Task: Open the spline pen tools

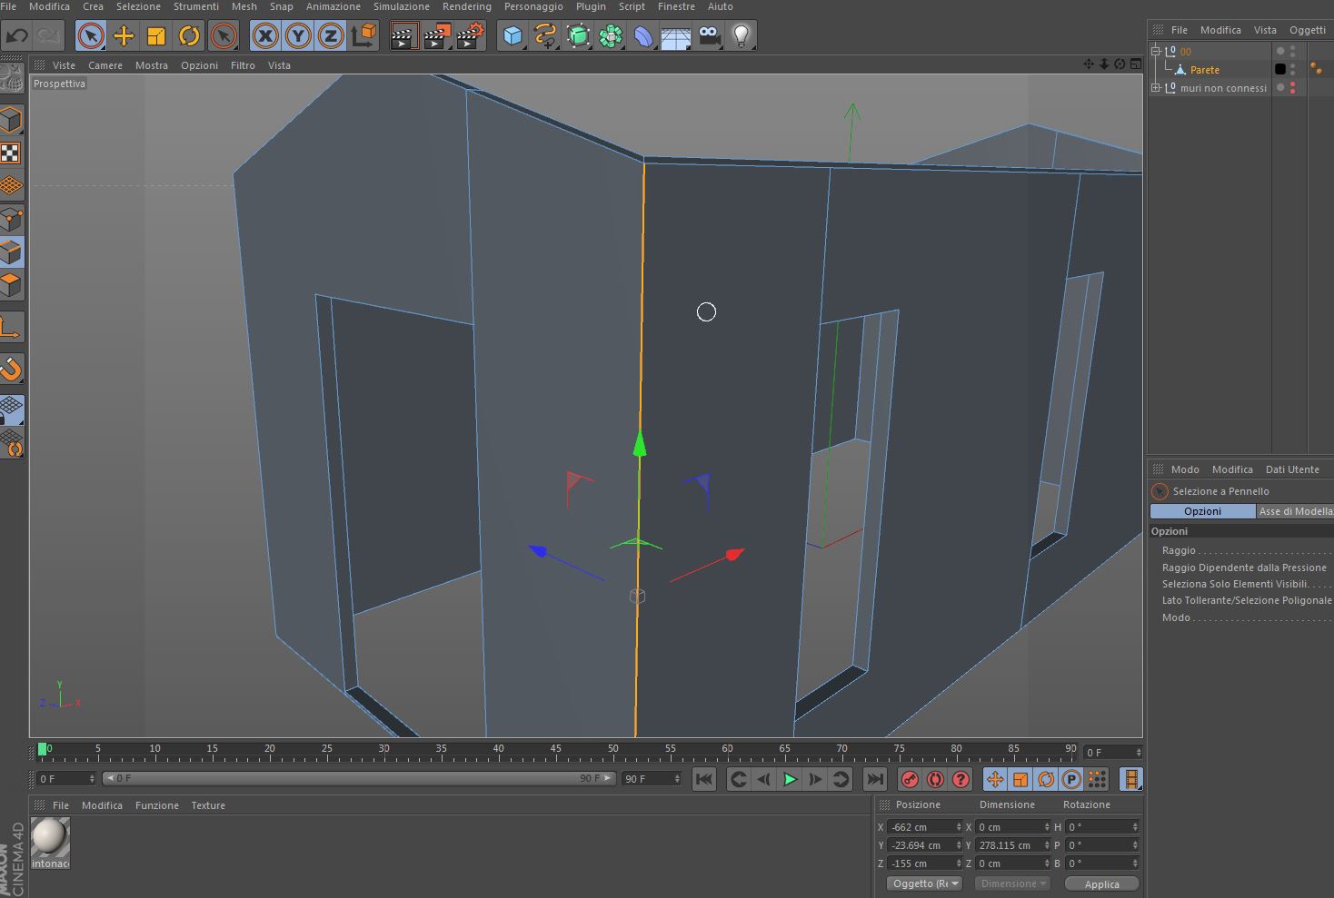Action: pyautogui.click(x=545, y=36)
